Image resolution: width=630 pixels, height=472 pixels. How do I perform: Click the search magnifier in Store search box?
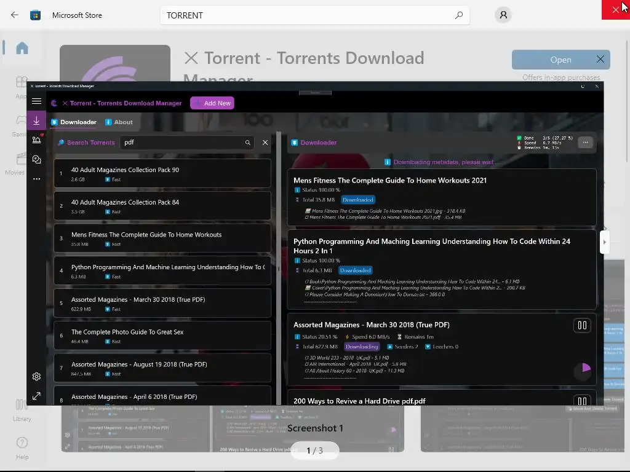(459, 15)
